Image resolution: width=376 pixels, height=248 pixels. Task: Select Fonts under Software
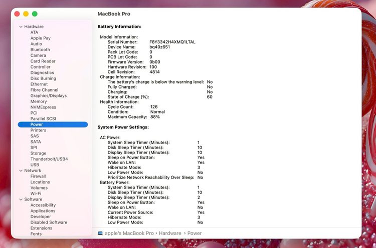(x=36, y=233)
